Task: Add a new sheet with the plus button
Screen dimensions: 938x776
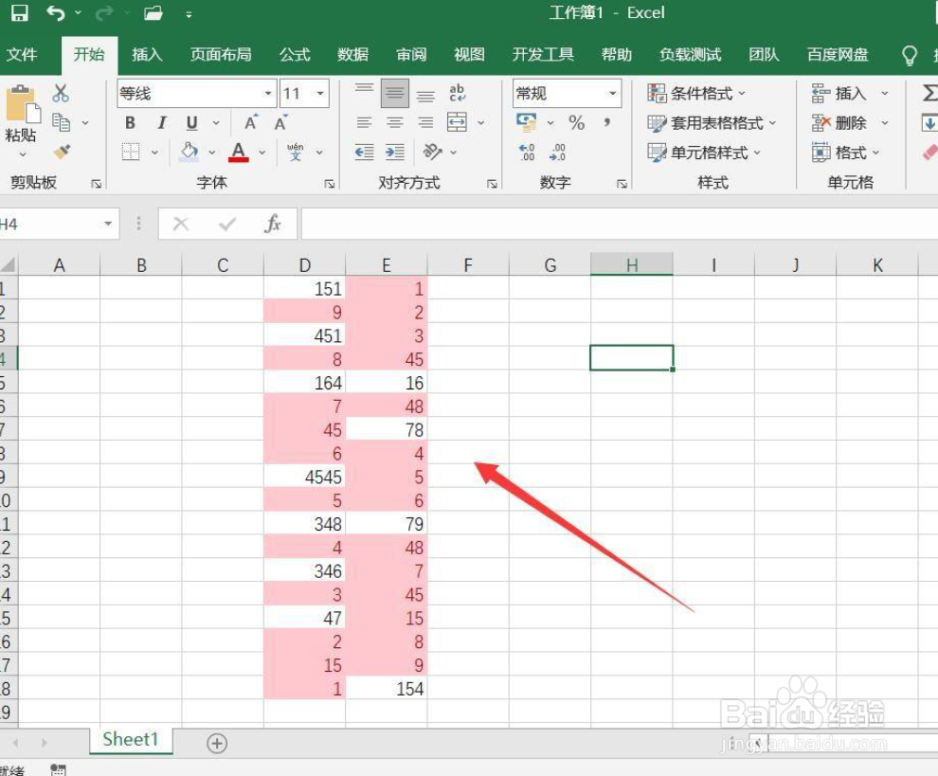Action: point(217,743)
